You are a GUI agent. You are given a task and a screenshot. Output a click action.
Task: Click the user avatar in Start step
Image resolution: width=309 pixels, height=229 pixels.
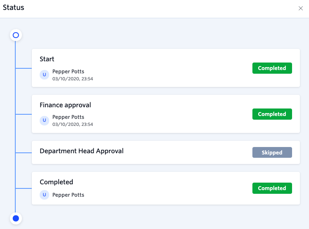pos(44,75)
